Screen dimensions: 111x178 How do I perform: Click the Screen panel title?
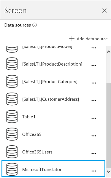click(x=15, y=11)
